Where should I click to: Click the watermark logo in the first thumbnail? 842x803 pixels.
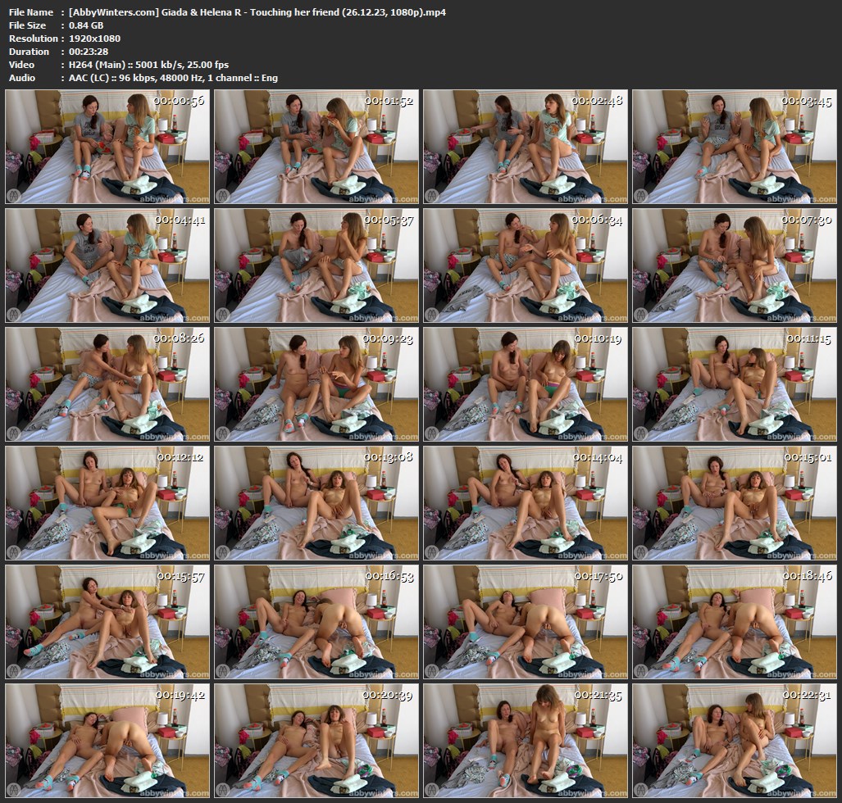point(14,195)
